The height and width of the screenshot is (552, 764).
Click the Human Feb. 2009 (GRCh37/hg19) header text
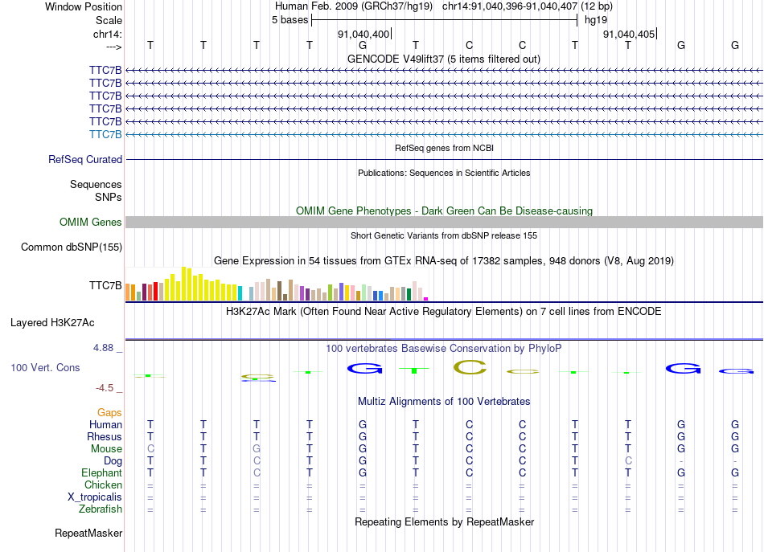[354, 6]
